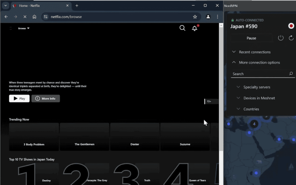
Task: Open Netflix search with the magnifying glass
Action: pyautogui.click(x=182, y=28)
